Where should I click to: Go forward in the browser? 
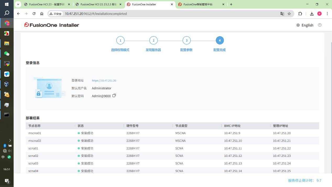[x=26, y=14]
